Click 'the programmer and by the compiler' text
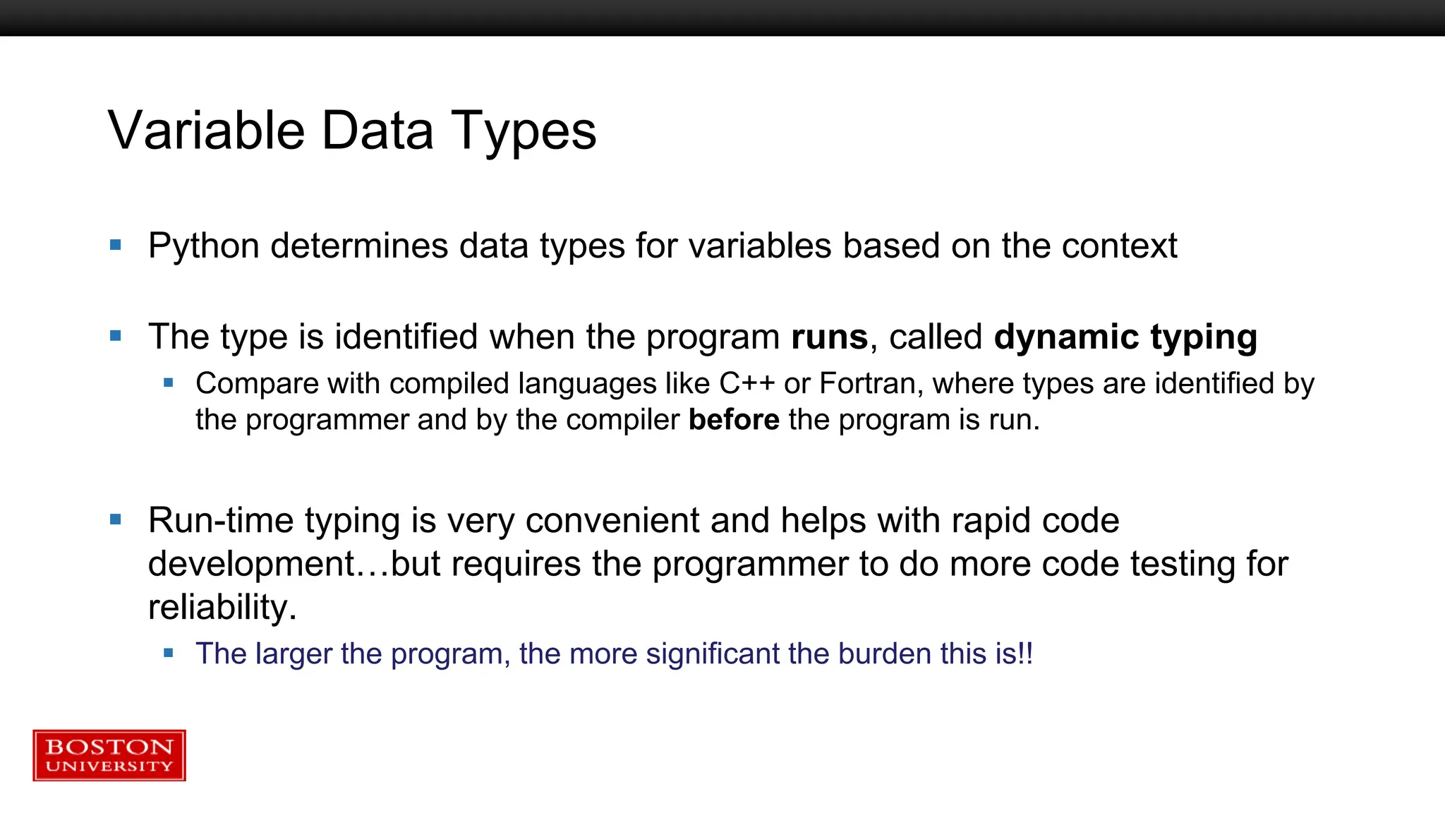Viewport: 1445px width, 813px height. click(437, 420)
